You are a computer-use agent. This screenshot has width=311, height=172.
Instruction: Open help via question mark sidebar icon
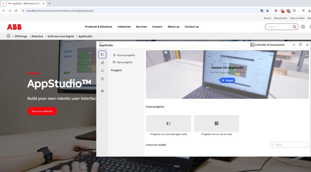(102, 78)
